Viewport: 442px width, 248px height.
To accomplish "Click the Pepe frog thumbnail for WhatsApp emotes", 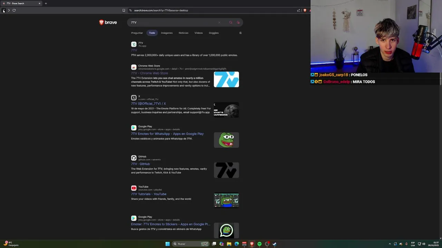I will [226, 140].
